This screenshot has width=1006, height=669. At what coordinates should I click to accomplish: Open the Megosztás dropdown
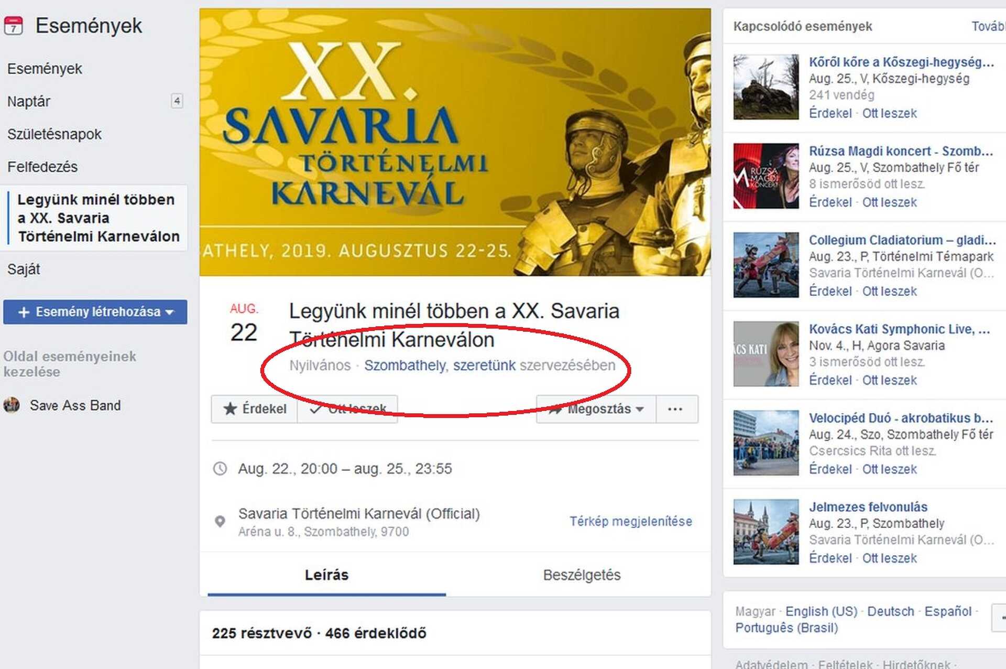[596, 409]
